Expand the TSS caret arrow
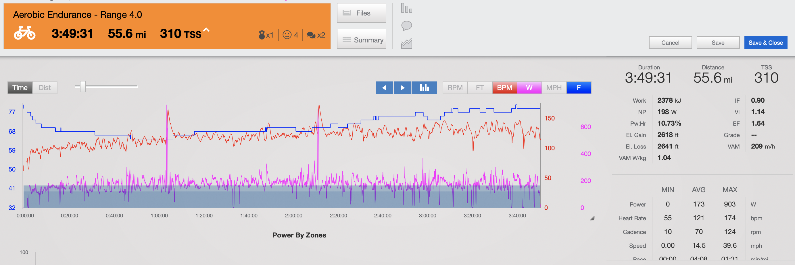Screen dimensions: 795x265 [206, 30]
